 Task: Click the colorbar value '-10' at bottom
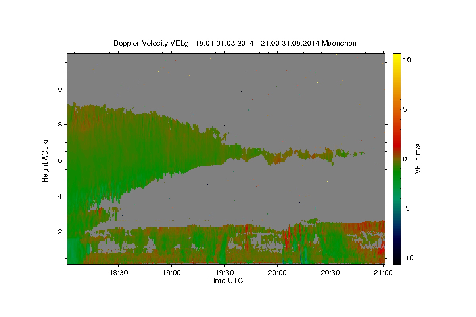click(x=408, y=258)
